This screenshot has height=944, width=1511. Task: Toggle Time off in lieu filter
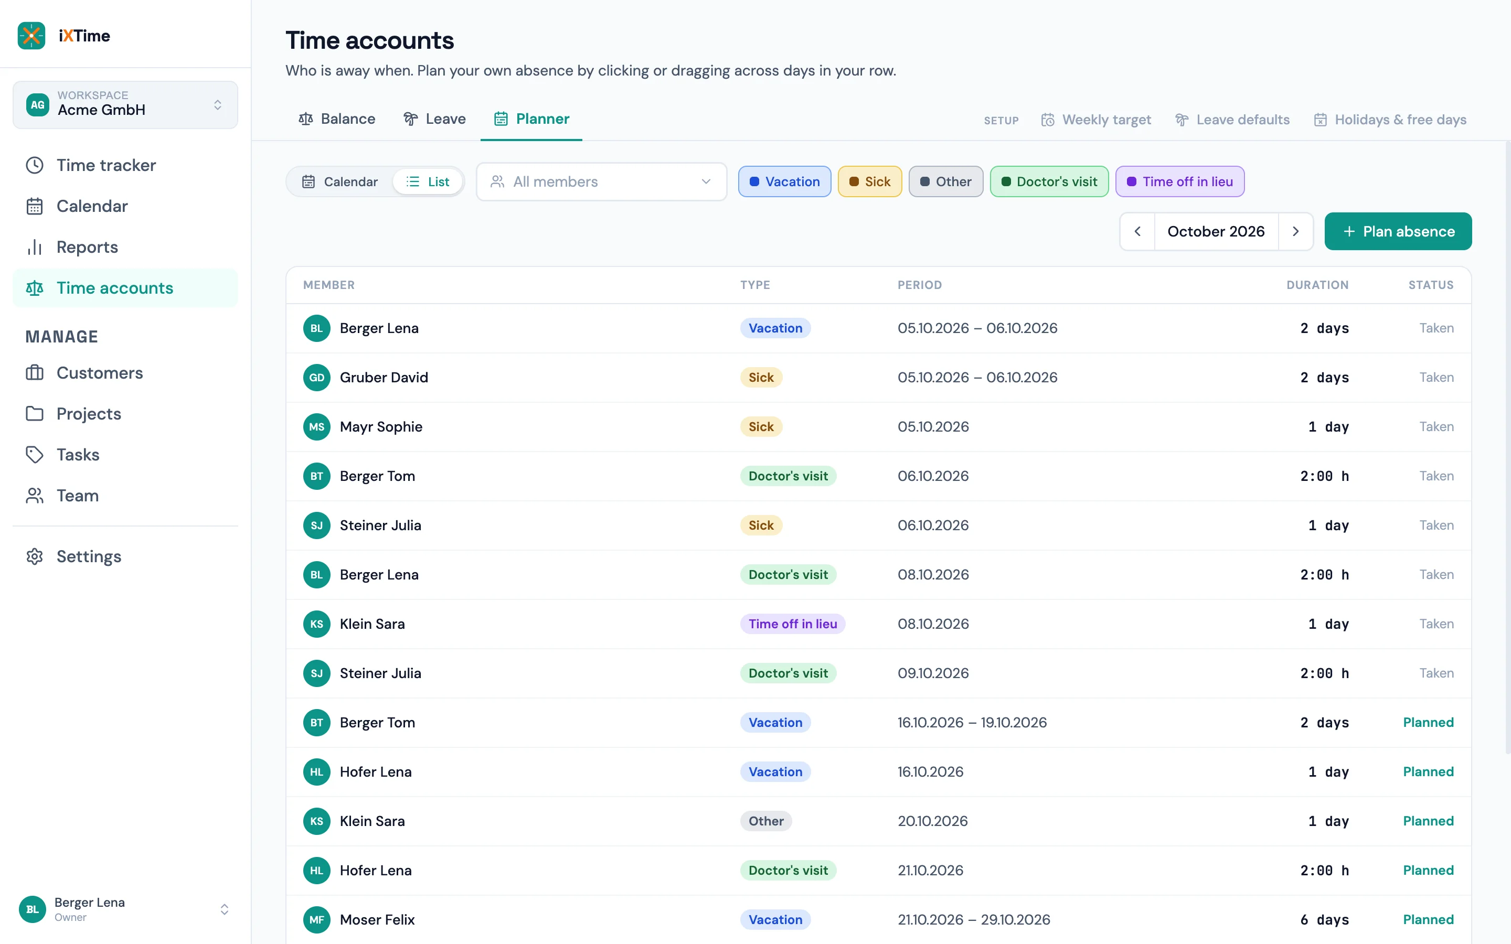tap(1179, 181)
